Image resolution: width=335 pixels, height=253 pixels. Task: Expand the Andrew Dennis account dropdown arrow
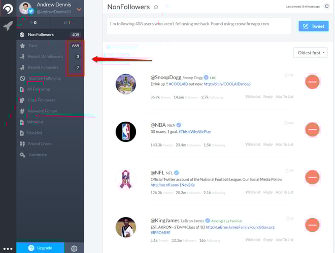[79, 10]
